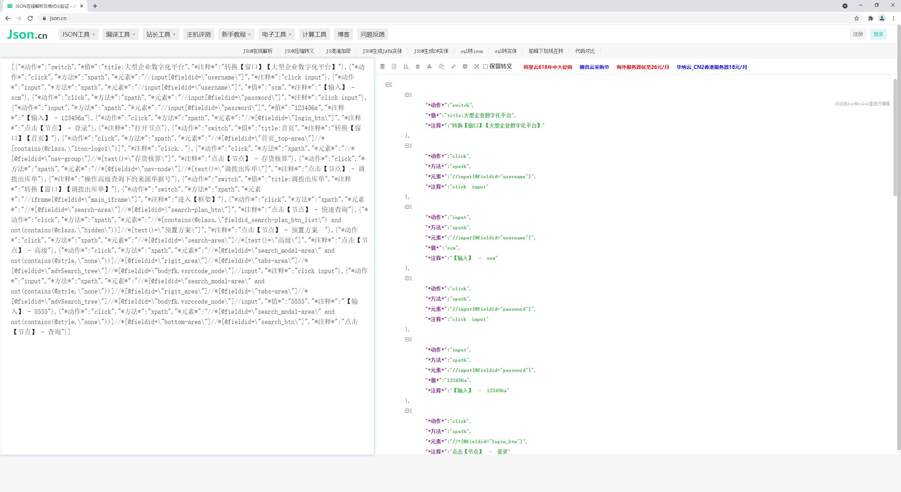Edit the "123456a" value in formatted JSON
Image resolution: width=901 pixels, height=492 pixels.
tap(456, 380)
